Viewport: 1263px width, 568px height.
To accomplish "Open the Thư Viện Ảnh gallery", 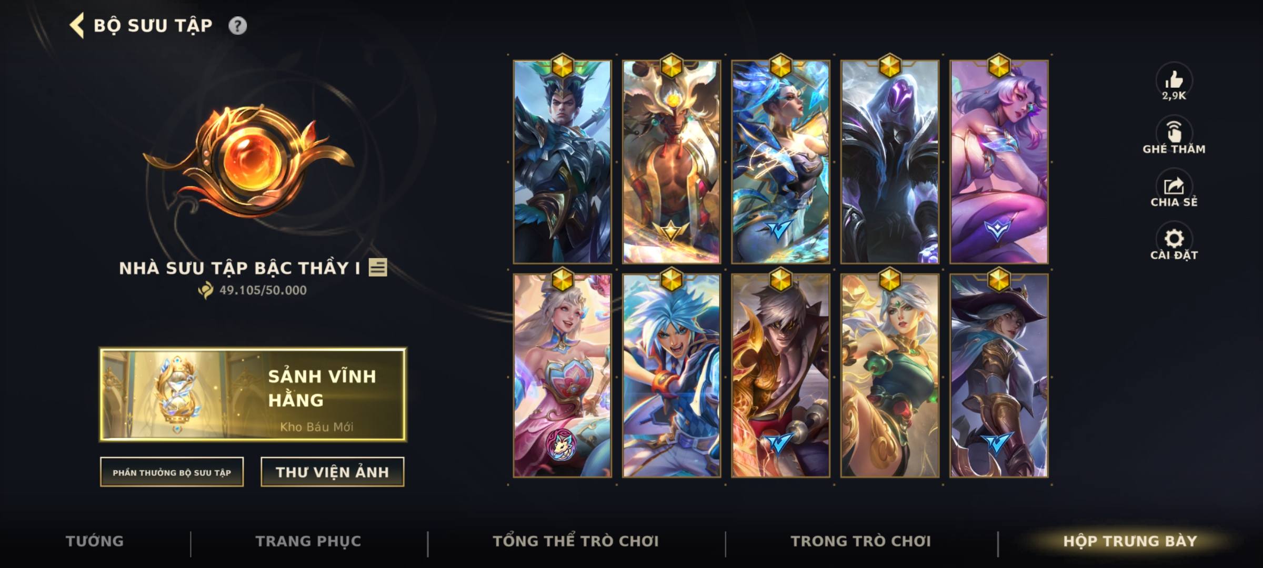I will click(332, 472).
